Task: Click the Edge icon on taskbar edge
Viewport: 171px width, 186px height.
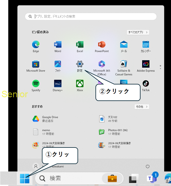Action: (x=168, y=179)
